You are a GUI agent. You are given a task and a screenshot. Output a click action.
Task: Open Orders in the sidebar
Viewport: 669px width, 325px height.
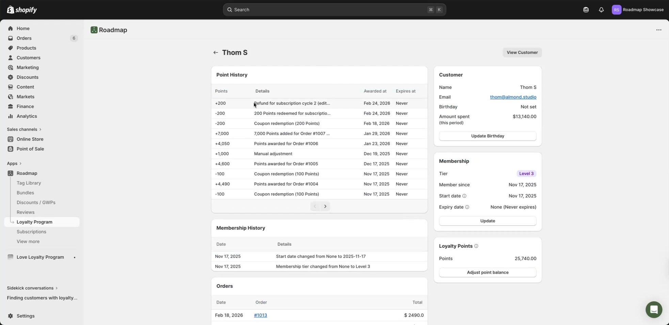(24, 38)
